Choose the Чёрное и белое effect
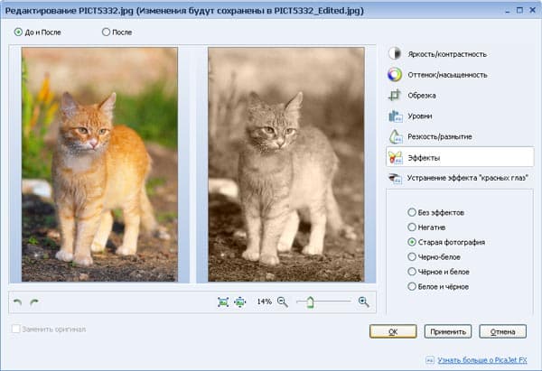 pos(438,272)
